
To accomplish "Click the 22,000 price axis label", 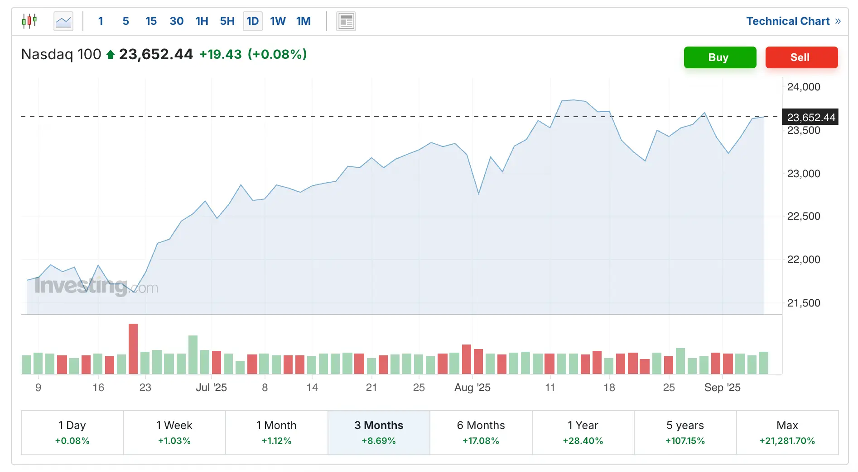I will (804, 260).
